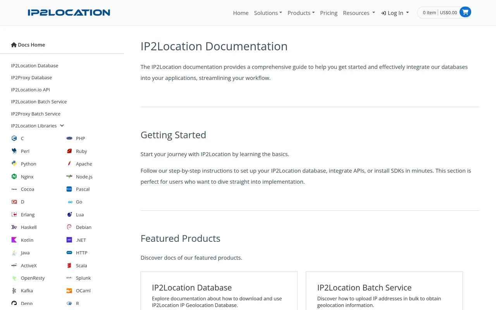Open IP2Proxy Database sidebar link
This screenshot has height=310, width=496.
pos(31,77)
